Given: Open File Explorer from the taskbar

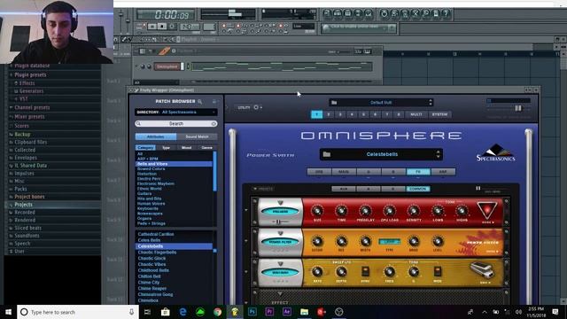Looking at the screenshot, I should click(304, 312).
